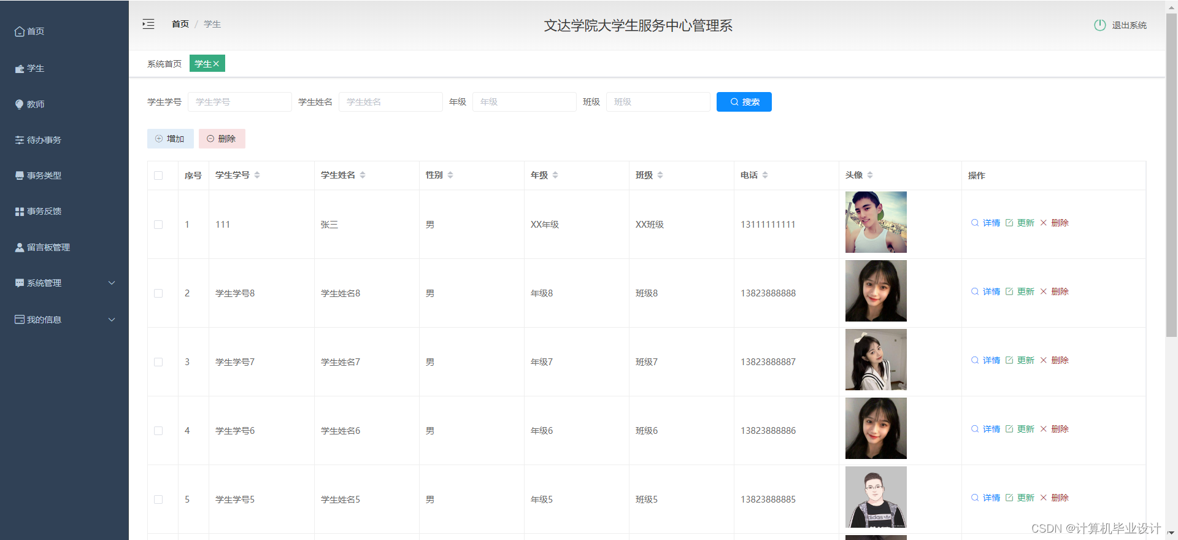This screenshot has height=540, width=1178.
Task: Open 张三's avatar photo thumbnail
Action: pos(876,222)
